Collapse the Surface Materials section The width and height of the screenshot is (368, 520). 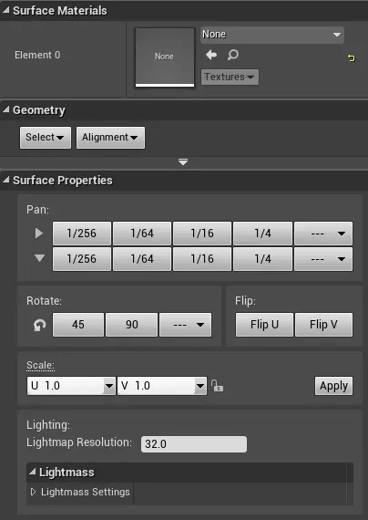[5, 10]
